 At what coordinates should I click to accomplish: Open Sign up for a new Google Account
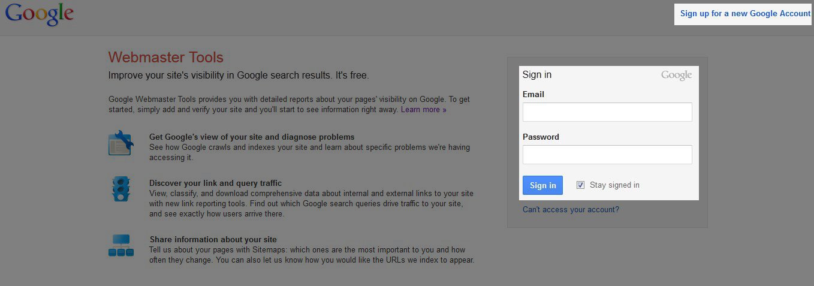coord(745,13)
